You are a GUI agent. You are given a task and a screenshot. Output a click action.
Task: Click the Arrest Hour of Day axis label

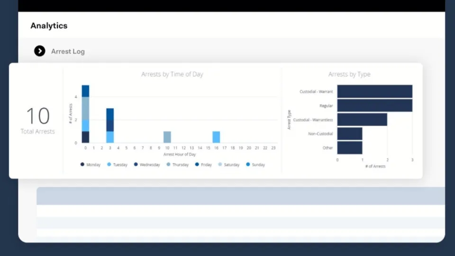click(180, 155)
